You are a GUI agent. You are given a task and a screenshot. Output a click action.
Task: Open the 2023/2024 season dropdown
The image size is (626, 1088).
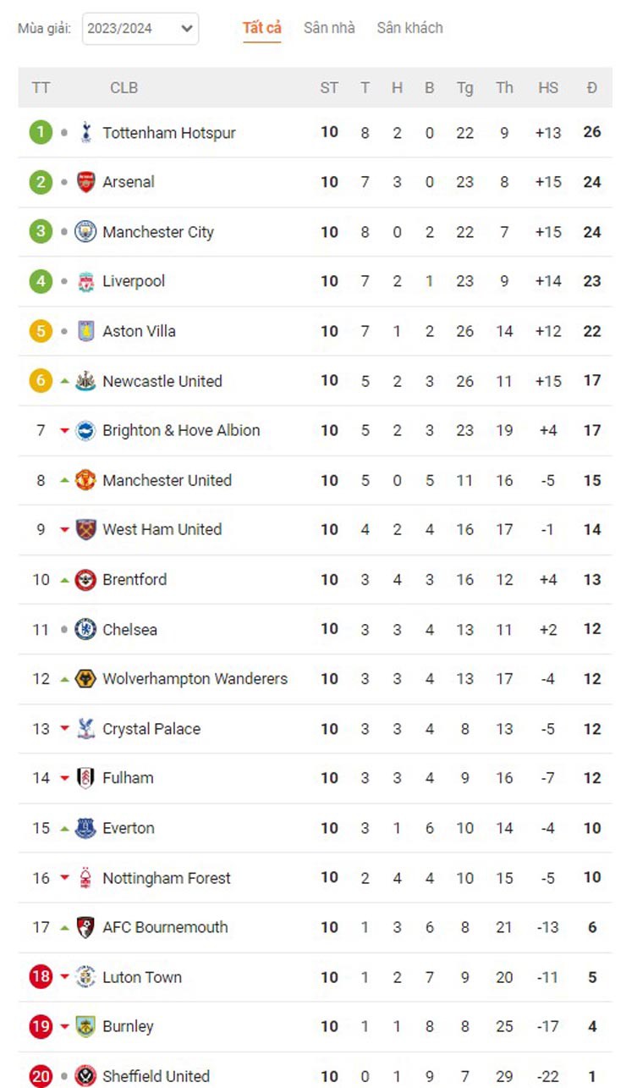(x=140, y=29)
